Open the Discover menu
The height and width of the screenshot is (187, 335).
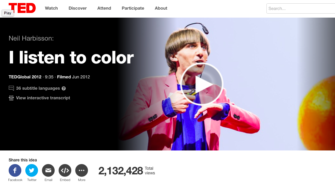[78, 8]
